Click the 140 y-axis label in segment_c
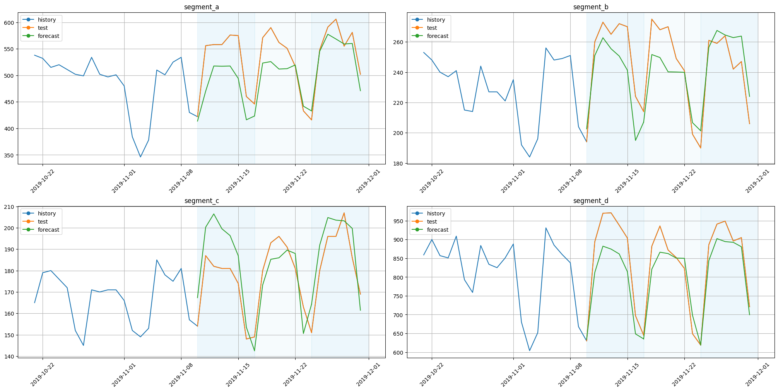Viewport: 778px width, 391px height. [x=9, y=357]
